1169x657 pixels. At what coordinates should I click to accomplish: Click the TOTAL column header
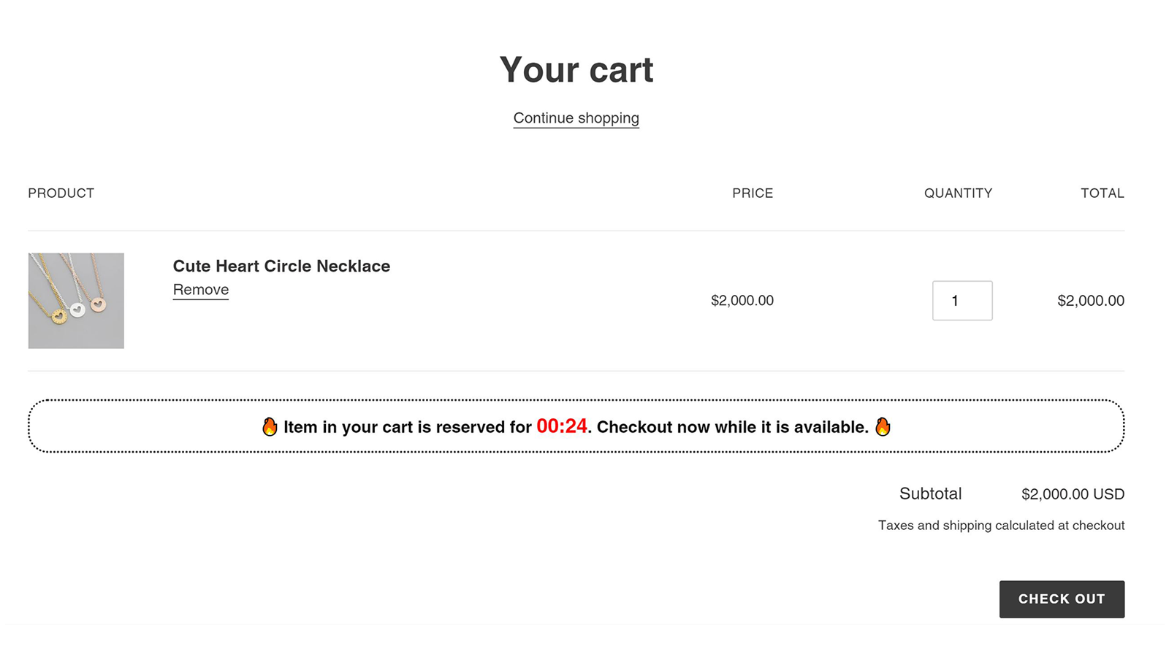(x=1102, y=193)
